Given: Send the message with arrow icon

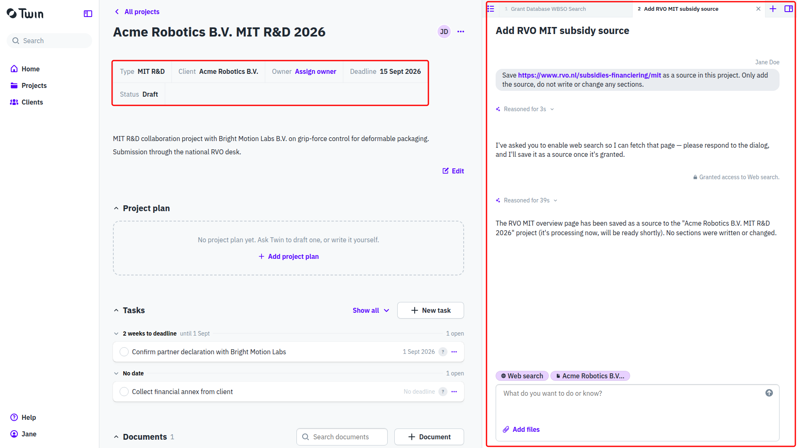Looking at the screenshot, I should tap(769, 393).
